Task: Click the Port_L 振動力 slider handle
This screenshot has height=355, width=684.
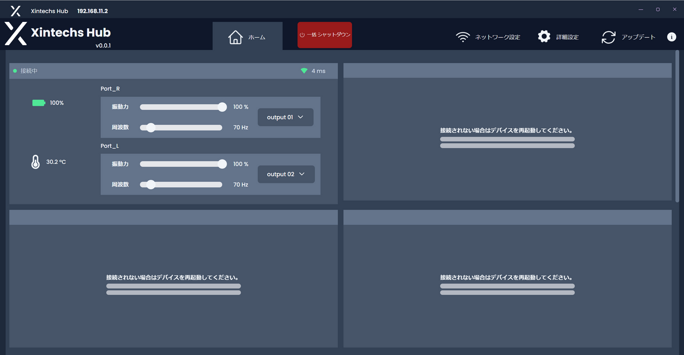Action: tap(222, 164)
